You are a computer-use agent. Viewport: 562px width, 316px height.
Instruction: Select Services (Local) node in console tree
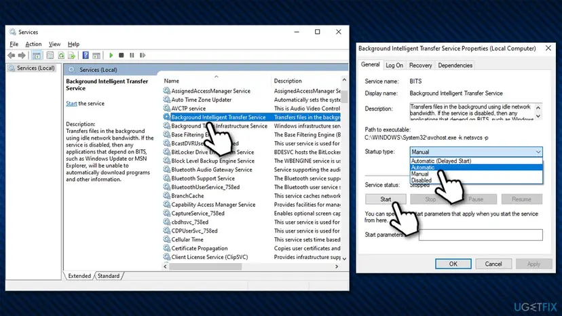(x=32, y=68)
